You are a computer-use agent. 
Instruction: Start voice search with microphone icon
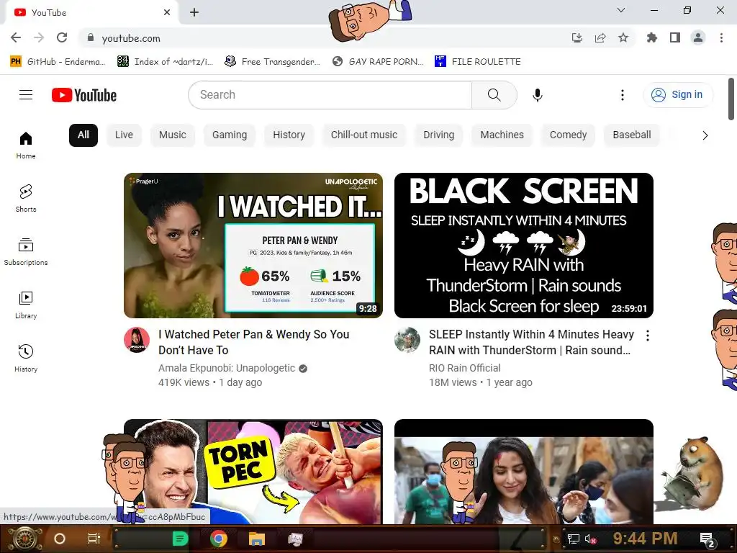click(x=537, y=95)
